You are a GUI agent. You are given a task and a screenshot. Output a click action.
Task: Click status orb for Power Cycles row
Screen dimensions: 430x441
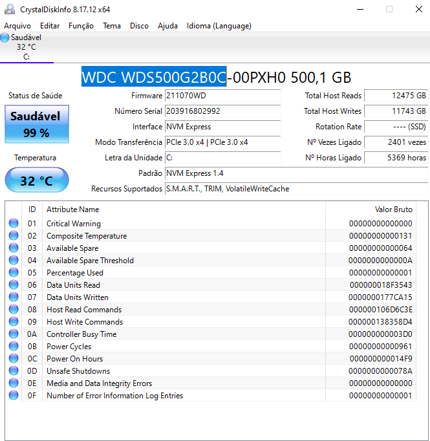[x=14, y=346]
